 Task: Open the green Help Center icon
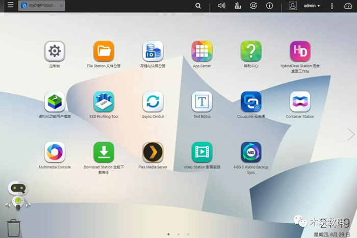tap(251, 51)
